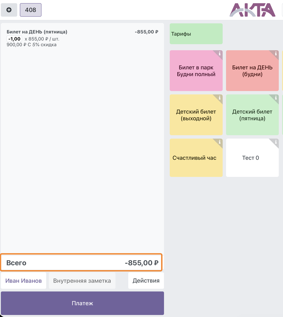This screenshot has height=317, width=283.
Task: Click info icon on Тест 0 tile
Action: (x=276, y=142)
